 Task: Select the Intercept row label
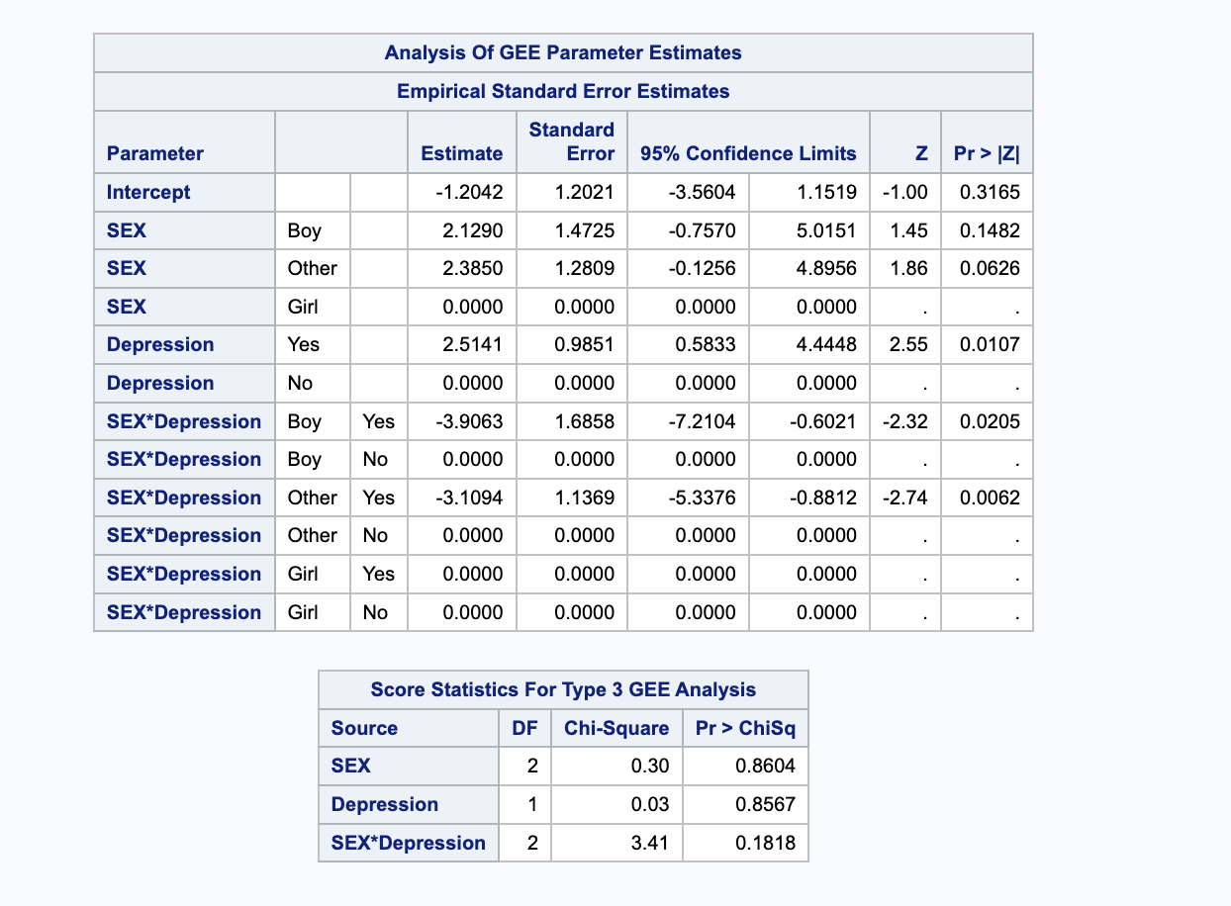(x=148, y=192)
